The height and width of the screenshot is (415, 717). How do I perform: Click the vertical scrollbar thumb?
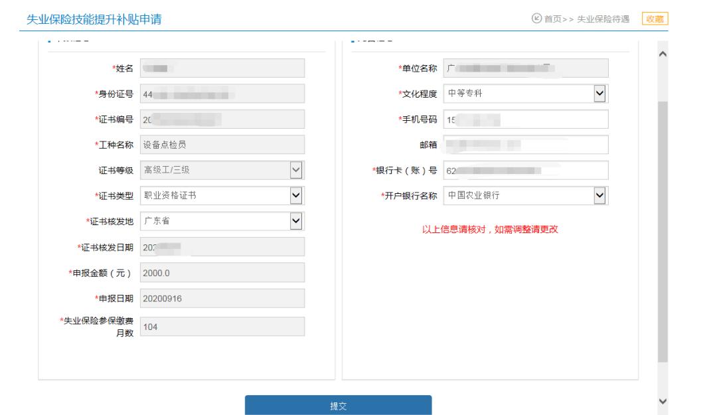[x=662, y=232]
